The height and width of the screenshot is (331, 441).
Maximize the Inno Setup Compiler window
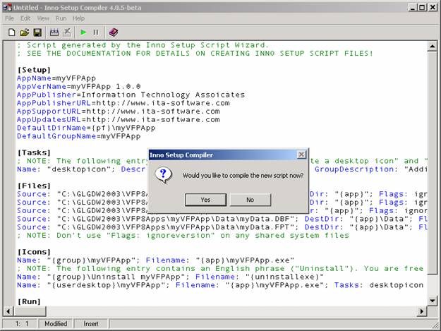tap(422, 7)
